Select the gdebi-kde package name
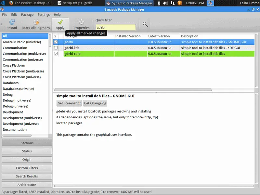This screenshot has height=195, width=260. [72, 48]
